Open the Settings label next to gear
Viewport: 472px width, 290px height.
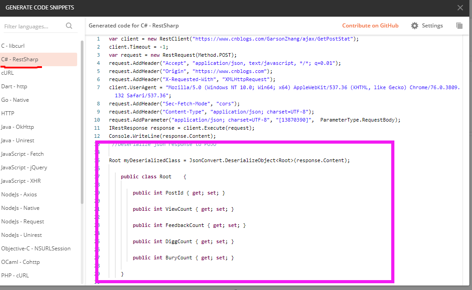(432, 26)
